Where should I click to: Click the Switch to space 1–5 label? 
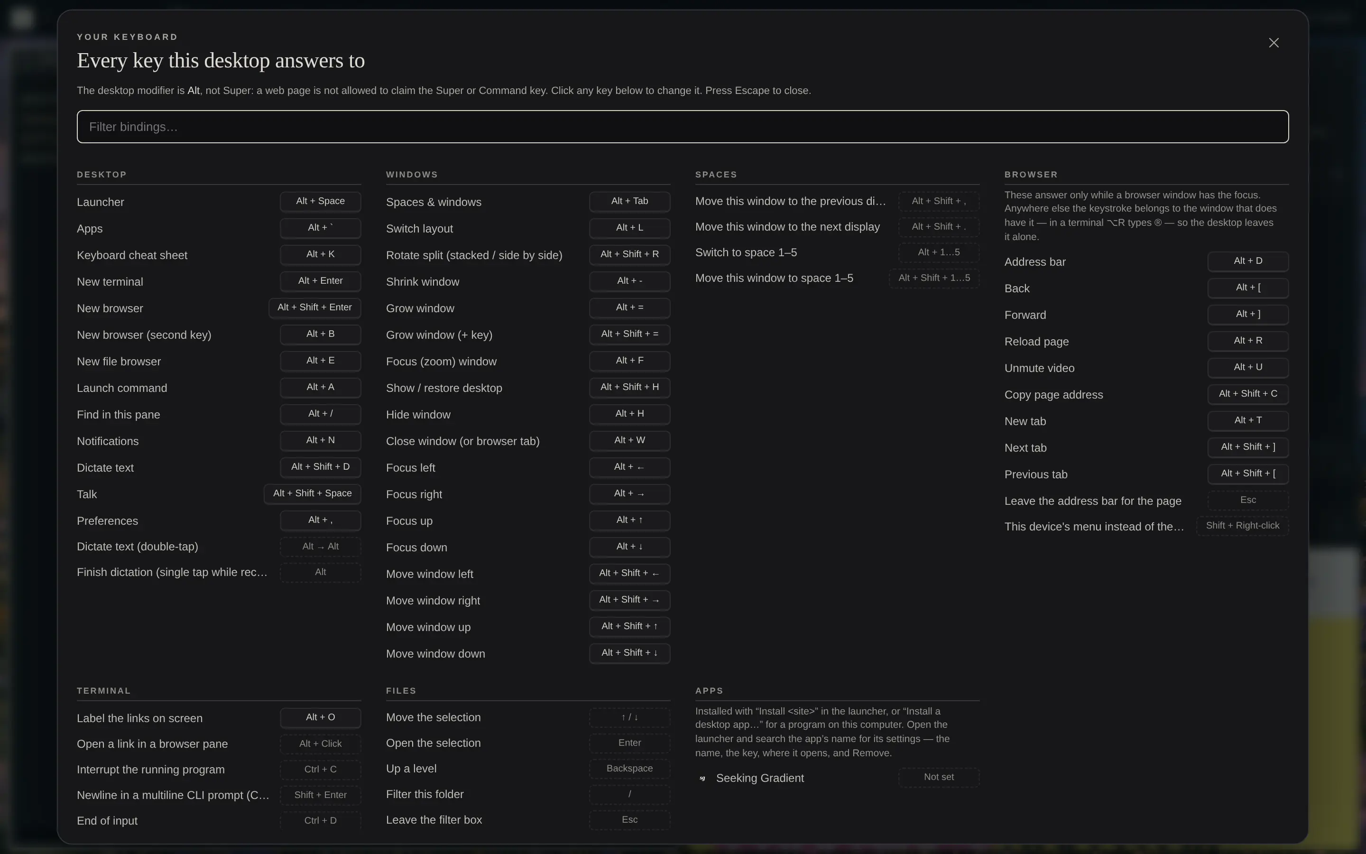(x=746, y=252)
